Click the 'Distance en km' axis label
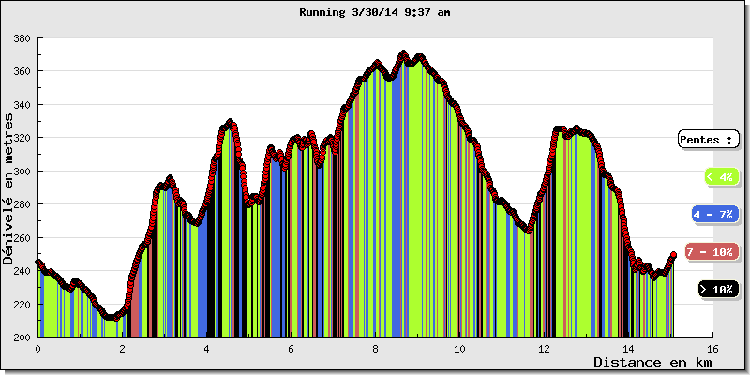The image size is (750, 375). [652, 362]
